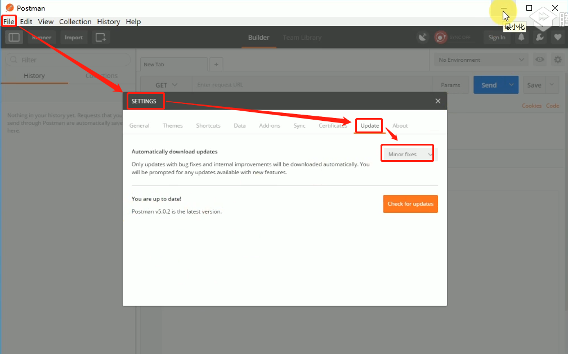
Task: Toggle the sidebar panel icon
Action: click(x=14, y=37)
